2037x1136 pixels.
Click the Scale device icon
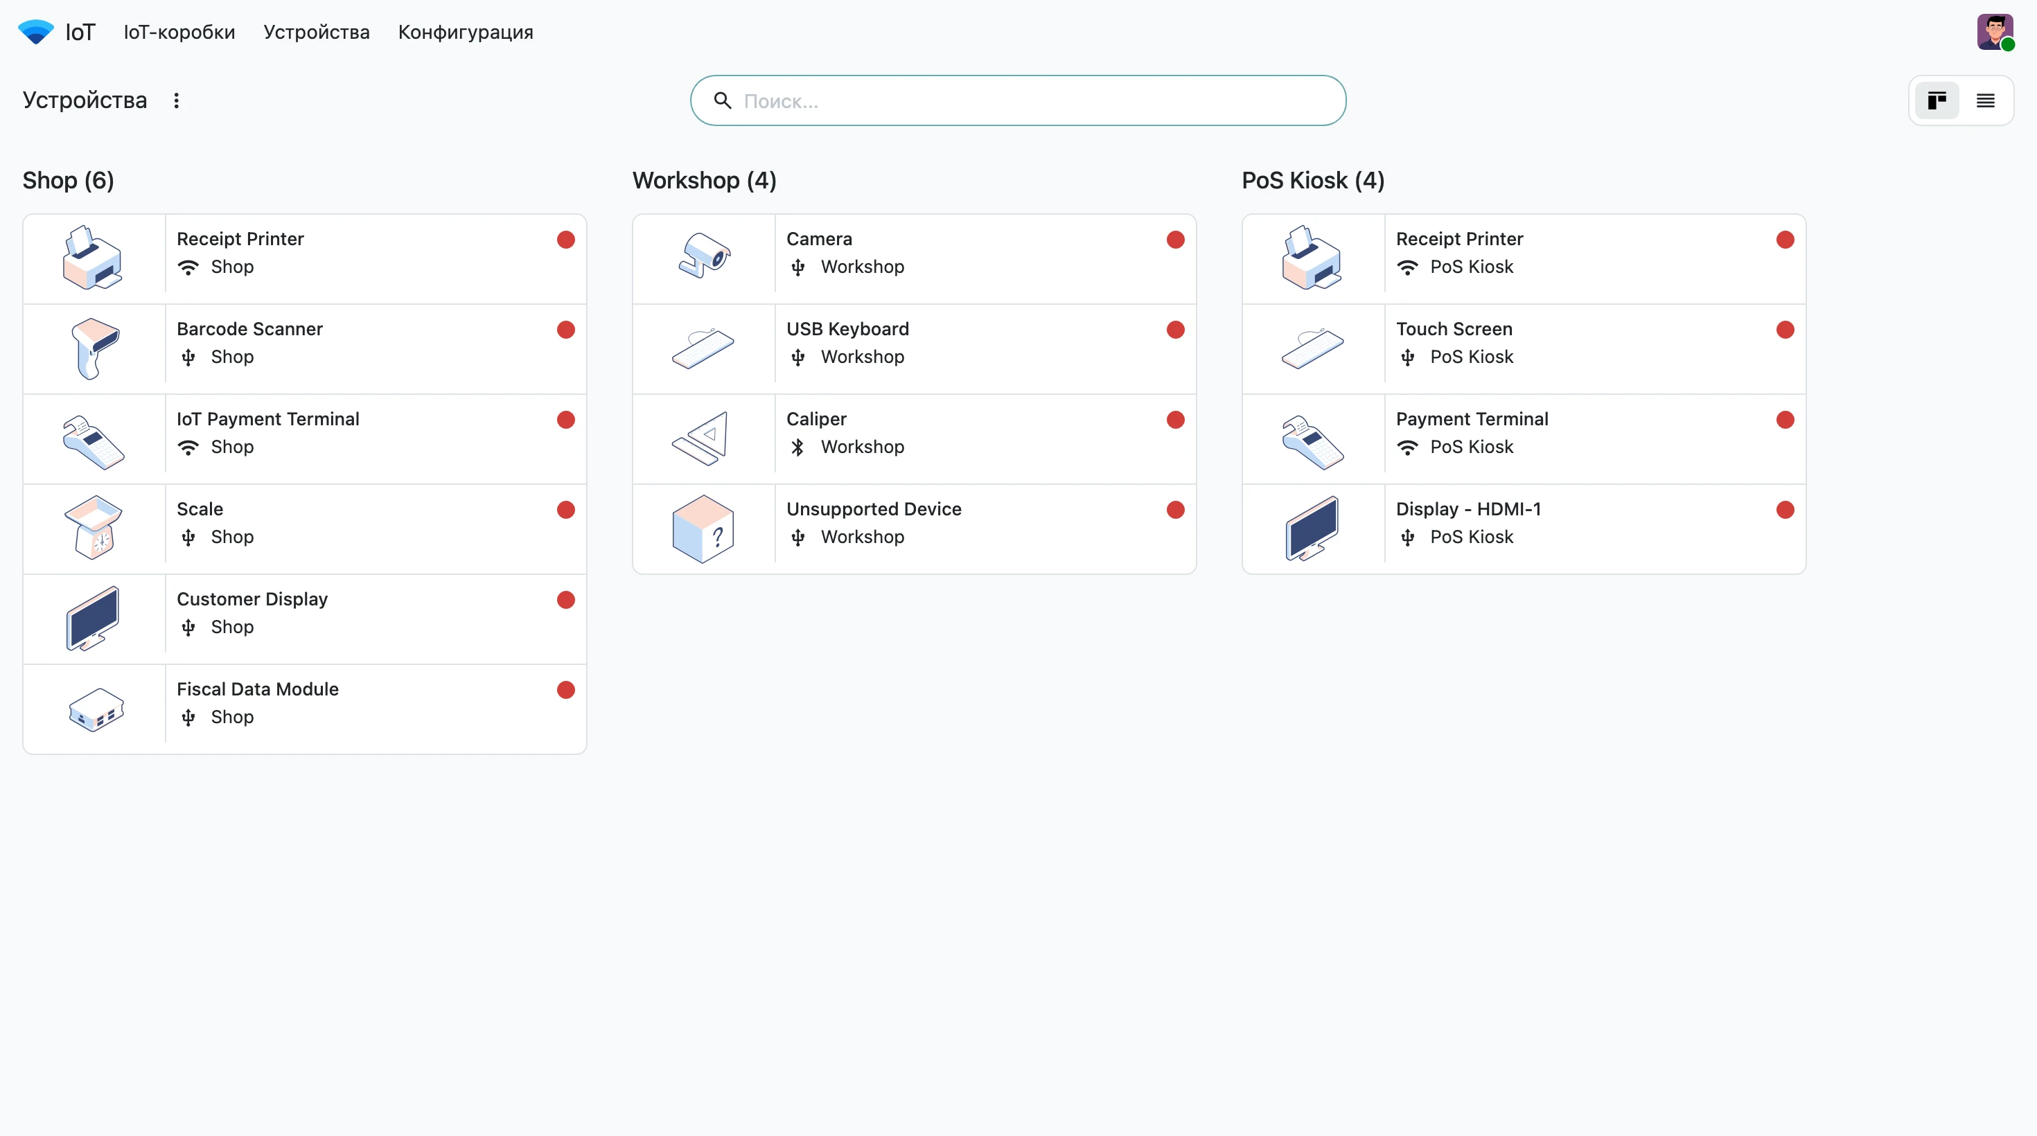94,526
